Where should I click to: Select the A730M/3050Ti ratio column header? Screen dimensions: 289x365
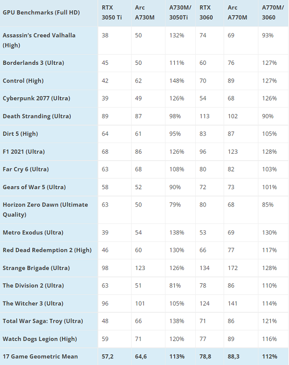pos(180,12)
